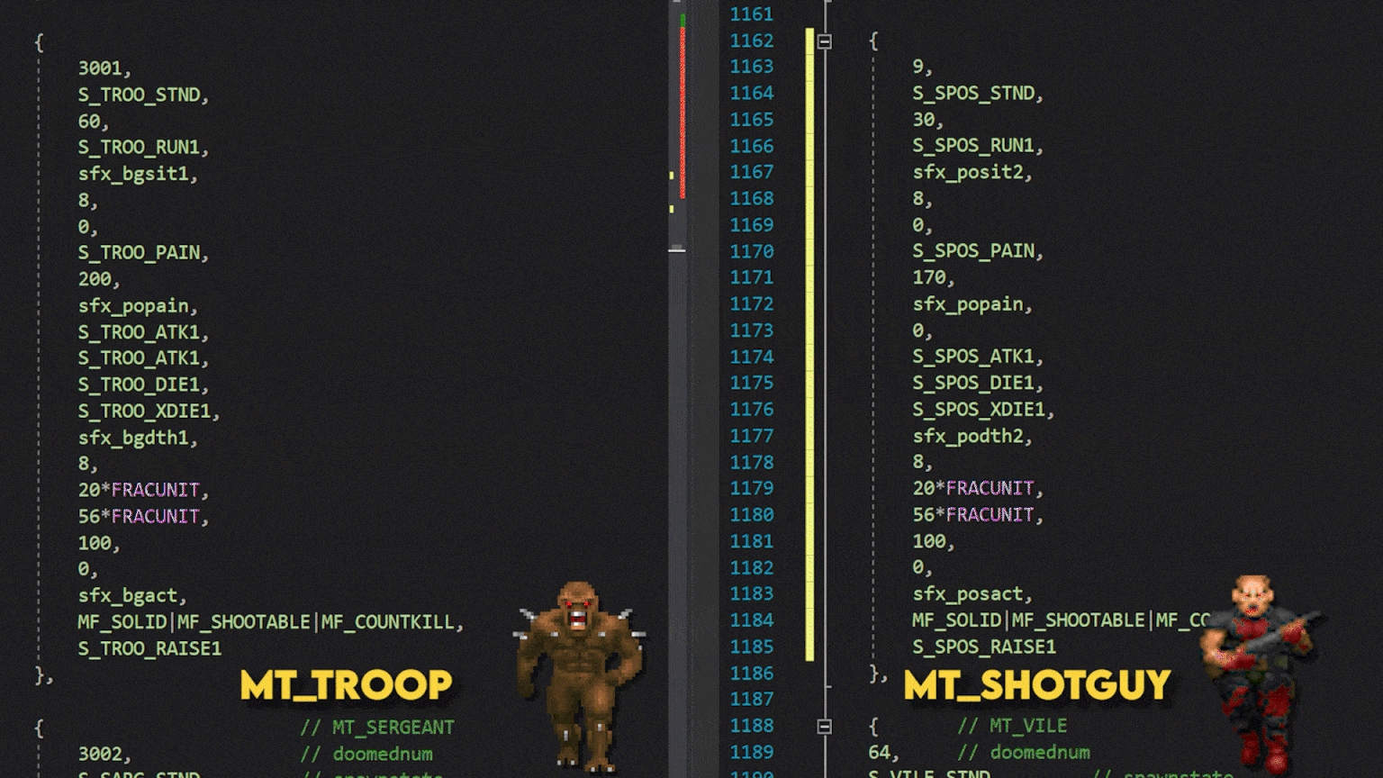Viewport: 1383px width, 778px height.
Task: Click line number 1173 in the gutter
Action: point(752,330)
